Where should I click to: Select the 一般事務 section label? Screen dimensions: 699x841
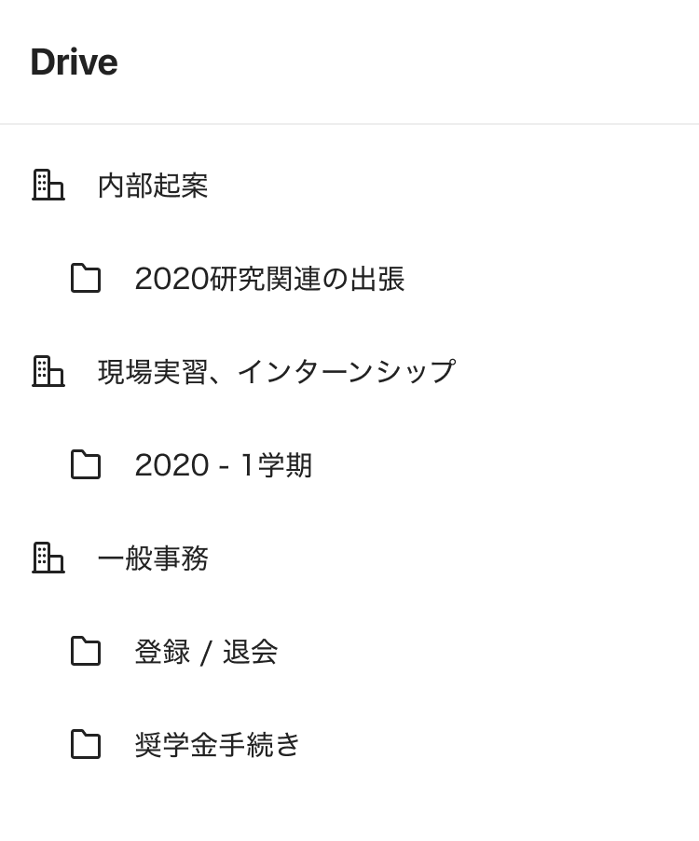[x=153, y=558]
